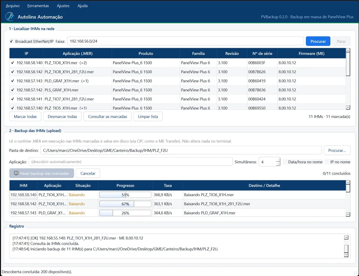Click the Aplicação input field
Screen dimensions: 359x276
131,162
